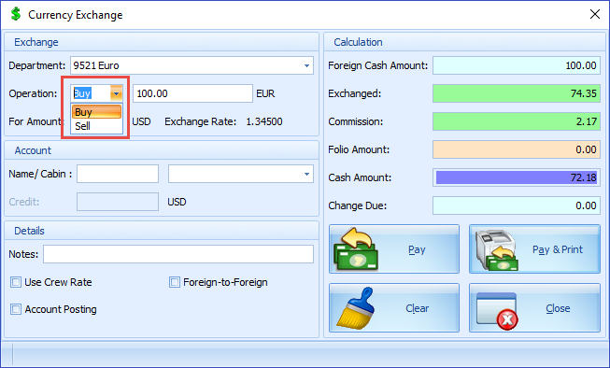This screenshot has width=610, height=368.
Task: Click the Department label
Action: [x=37, y=65]
